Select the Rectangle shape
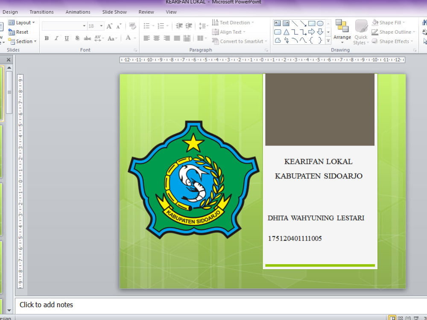The height and width of the screenshot is (320, 427). coord(312,23)
